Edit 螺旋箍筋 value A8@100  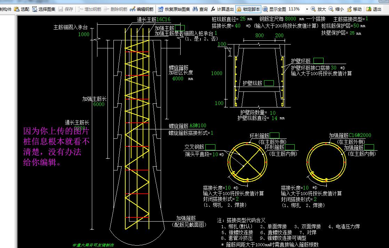(198, 126)
